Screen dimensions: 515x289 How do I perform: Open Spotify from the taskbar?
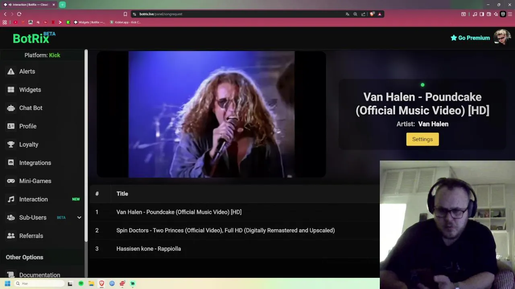(x=81, y=283)
